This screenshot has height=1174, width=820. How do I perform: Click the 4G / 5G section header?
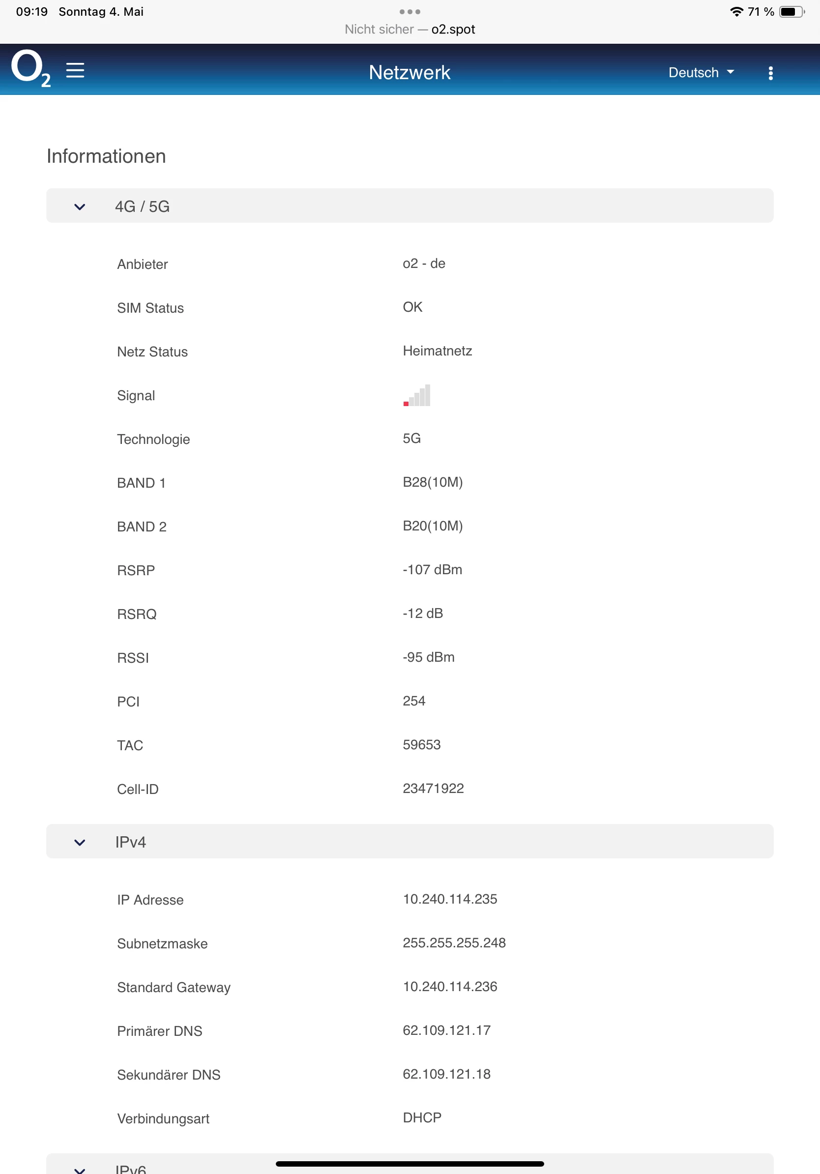[x=142, y=206]
